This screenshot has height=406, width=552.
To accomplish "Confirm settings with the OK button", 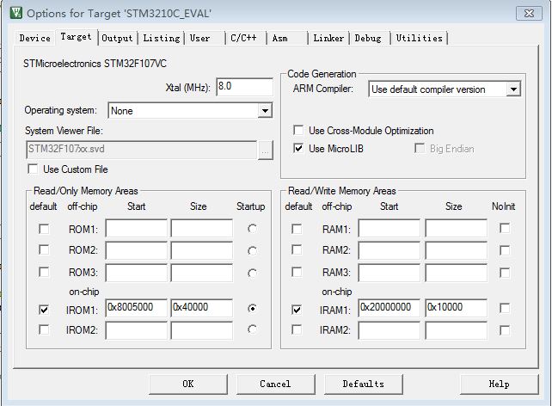I will (x=188, y=384).
